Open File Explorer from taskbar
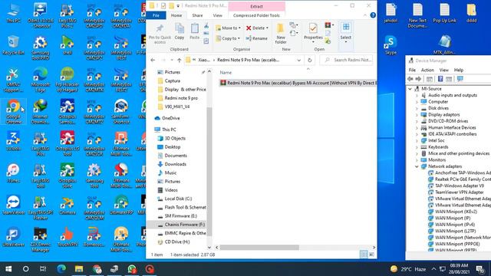This screenshot has height=276, width=491. pos(79,269)
